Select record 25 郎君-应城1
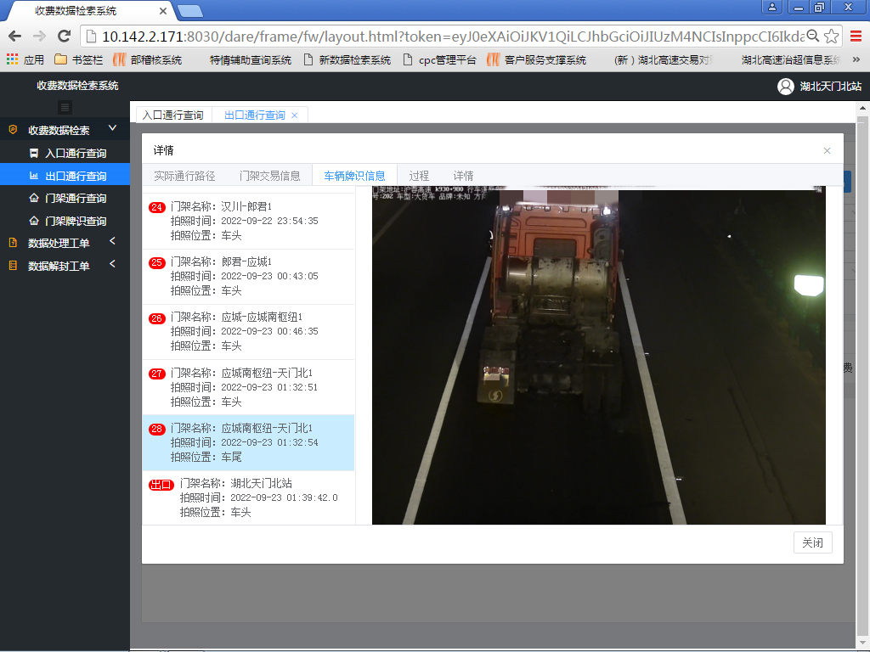This screenshot has width=870, height=652. tap(249, 277)
